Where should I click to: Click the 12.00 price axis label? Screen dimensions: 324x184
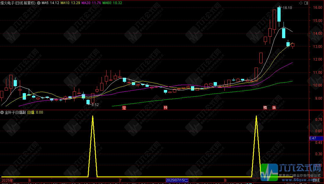coord(318,59)
